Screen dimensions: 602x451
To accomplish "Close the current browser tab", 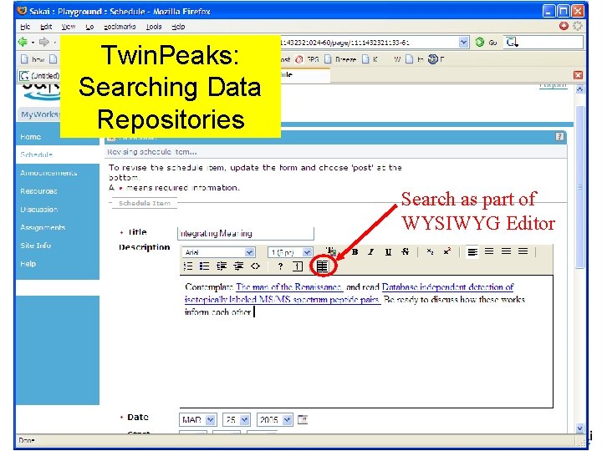I will pos(578,75).
